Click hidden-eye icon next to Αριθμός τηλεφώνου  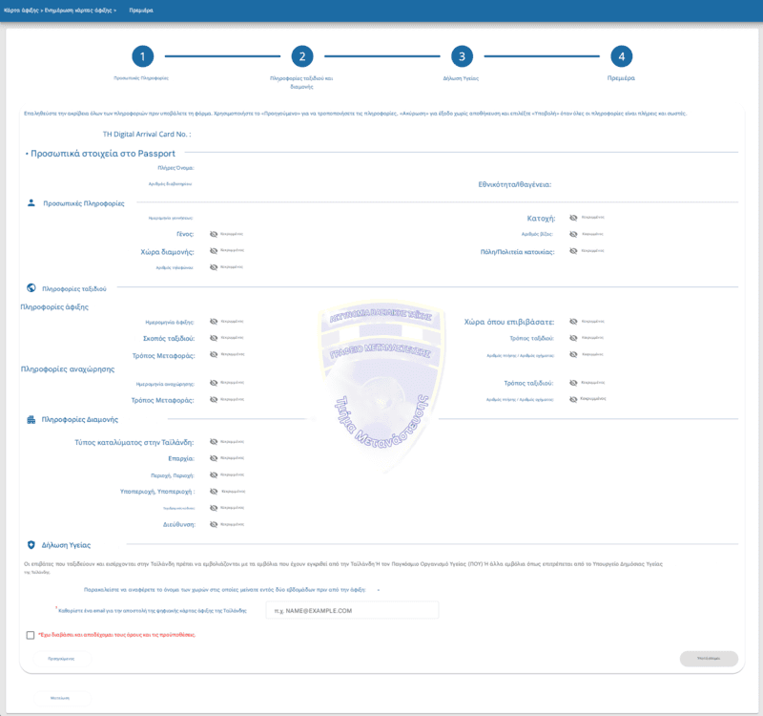point(213,267)
